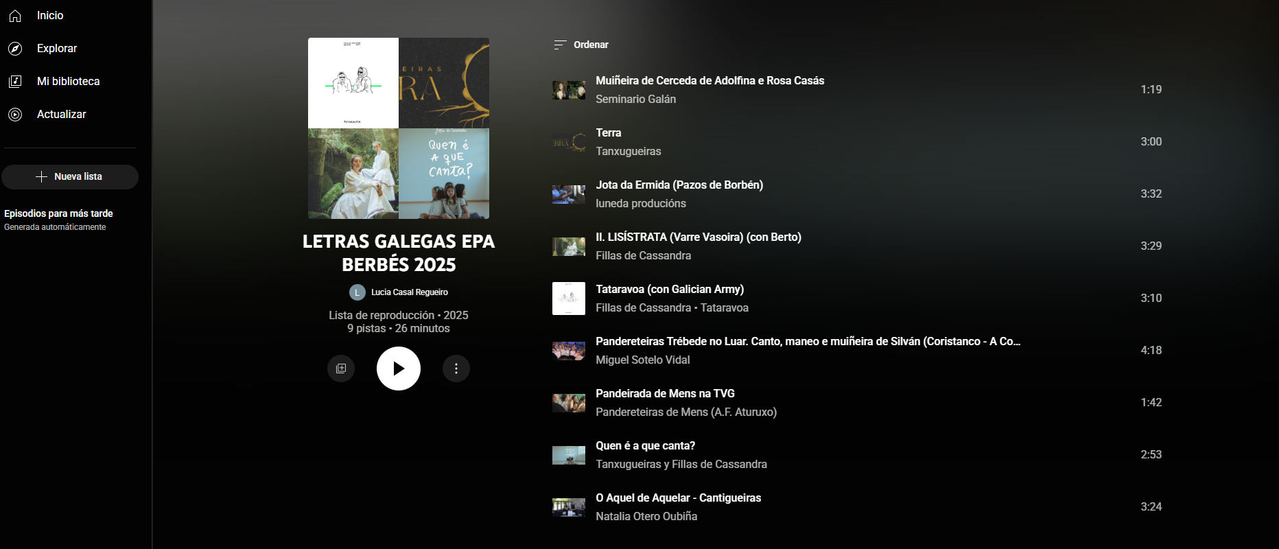Click the Actualizar upgrade icon
The height and width of the screenshot is (549, 1279).
pyautogui.click(x=15, y=115)
